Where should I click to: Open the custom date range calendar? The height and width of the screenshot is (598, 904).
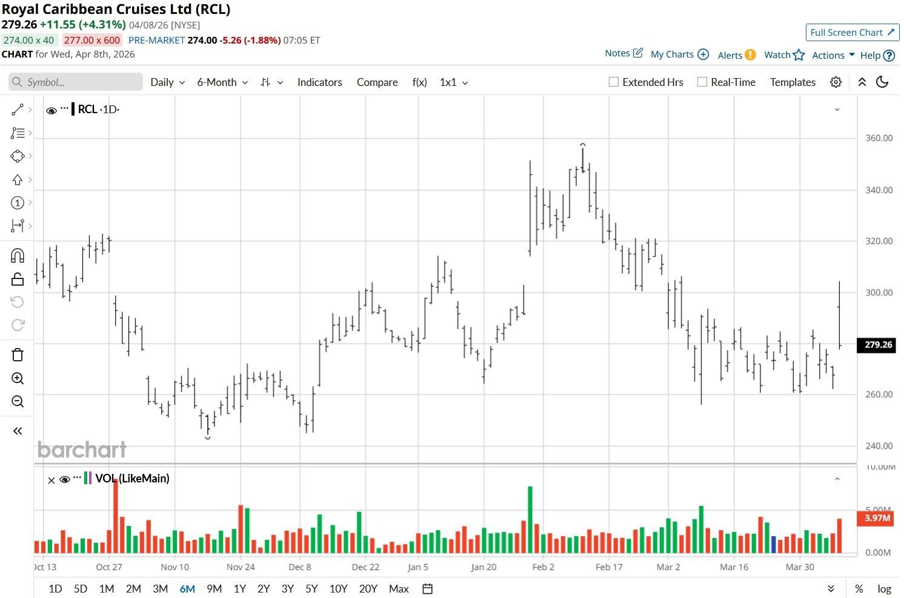pos(428,589)
